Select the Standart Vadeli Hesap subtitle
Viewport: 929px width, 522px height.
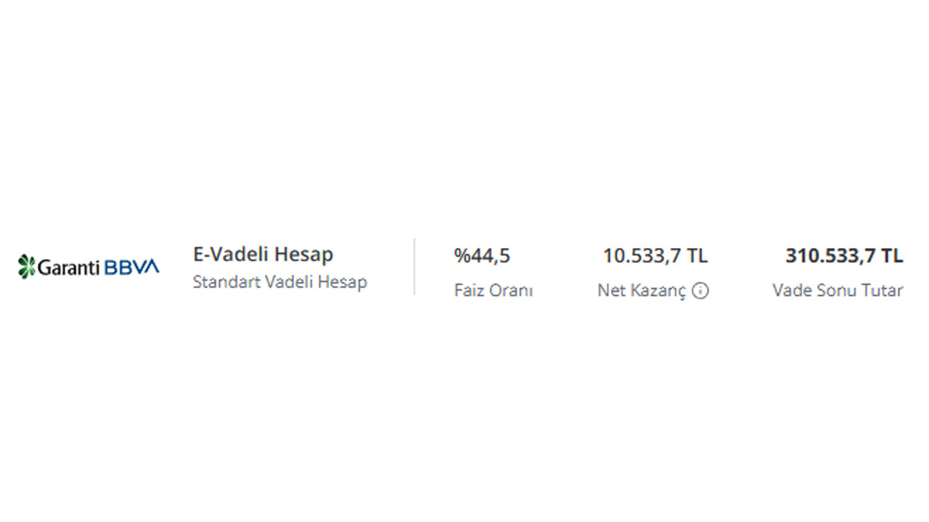click(279, 282)
